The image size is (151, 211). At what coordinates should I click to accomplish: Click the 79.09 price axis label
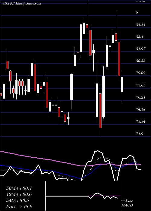pos(141,73)
